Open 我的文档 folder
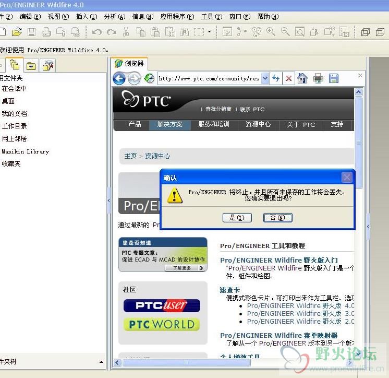Screen dimensions: 389x378 pyautogui.click(x=15, y=113)
